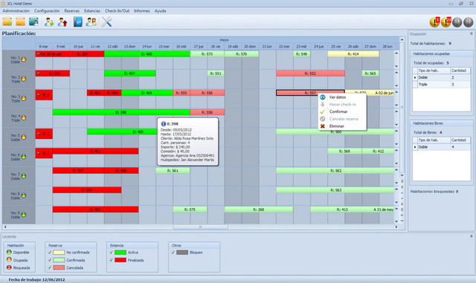Collapse the Ocupación panel using its pin
Image resolution: width=476 pixels, height=283 pixels.
472,33
